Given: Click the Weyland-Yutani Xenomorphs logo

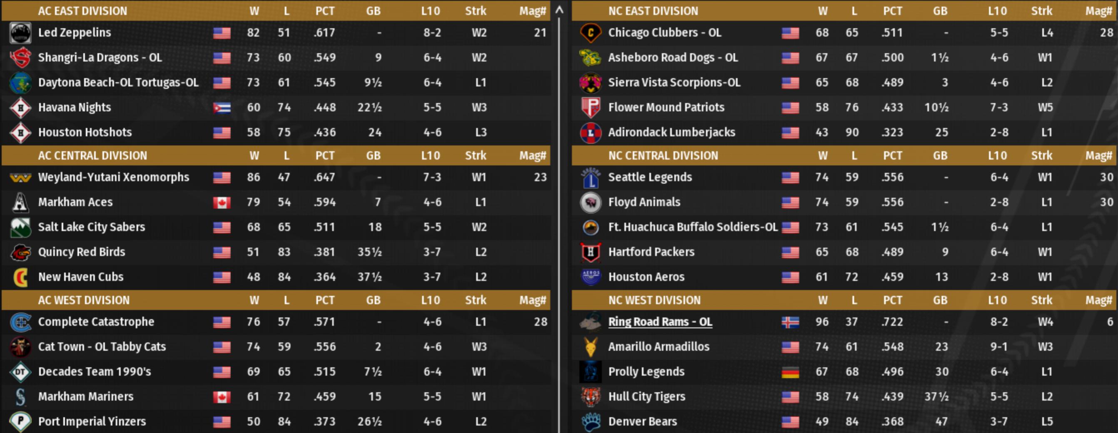Looking at the screenshot, I should tap(20, 177).
